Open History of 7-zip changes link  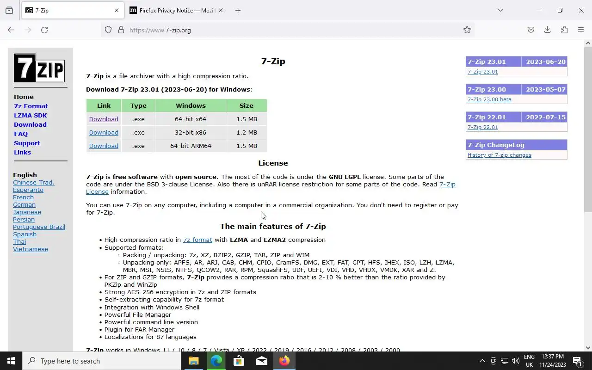click(x=499, y=155)
